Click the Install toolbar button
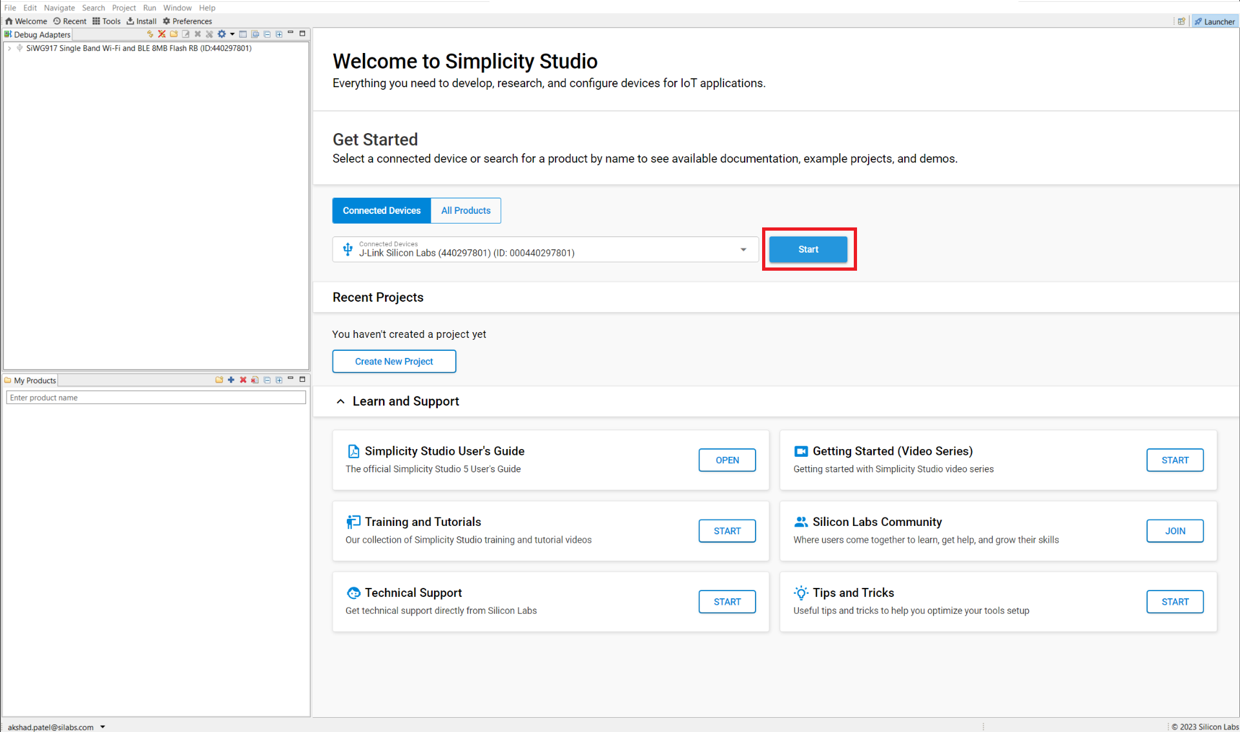The height and width of the screenshot is (732, 1240). point(141,21)
